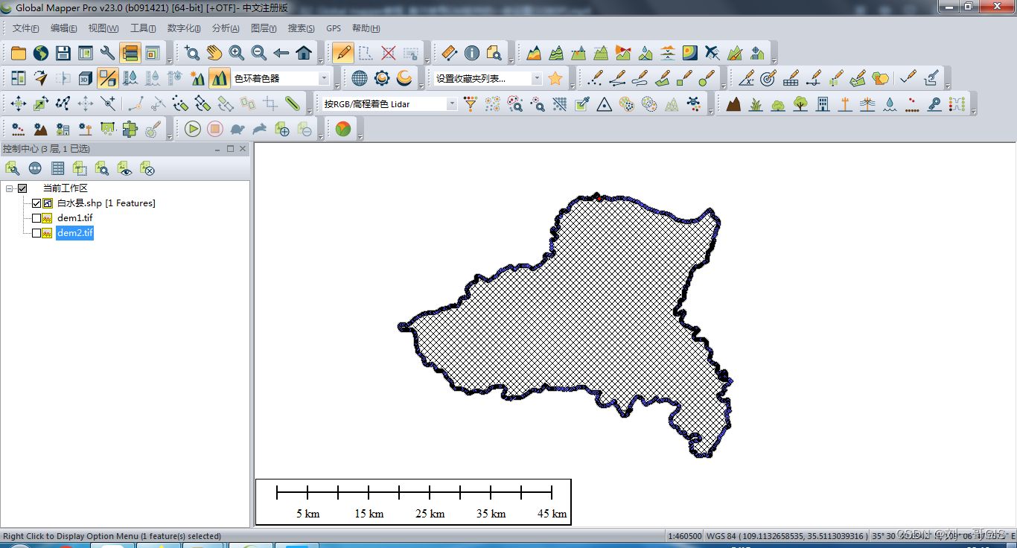Open the 3D view icon

pos(86,78)
